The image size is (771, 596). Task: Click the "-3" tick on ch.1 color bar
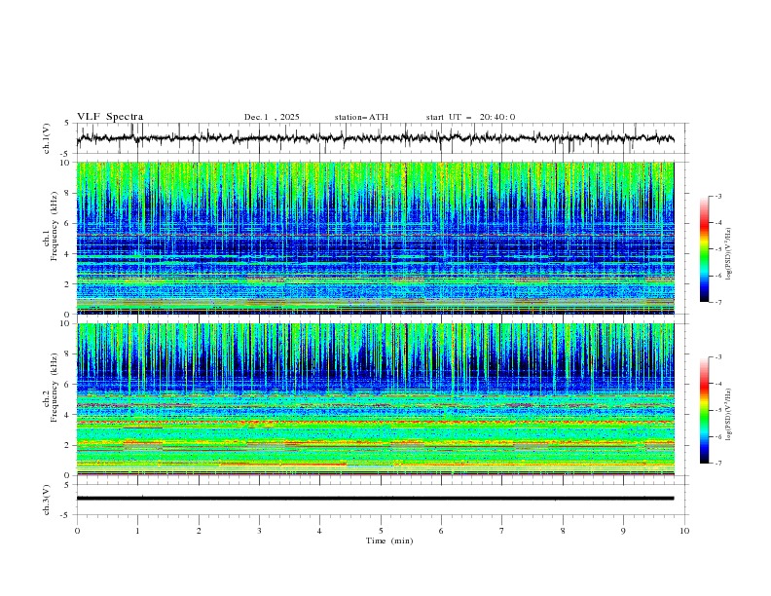pos(718,196)
